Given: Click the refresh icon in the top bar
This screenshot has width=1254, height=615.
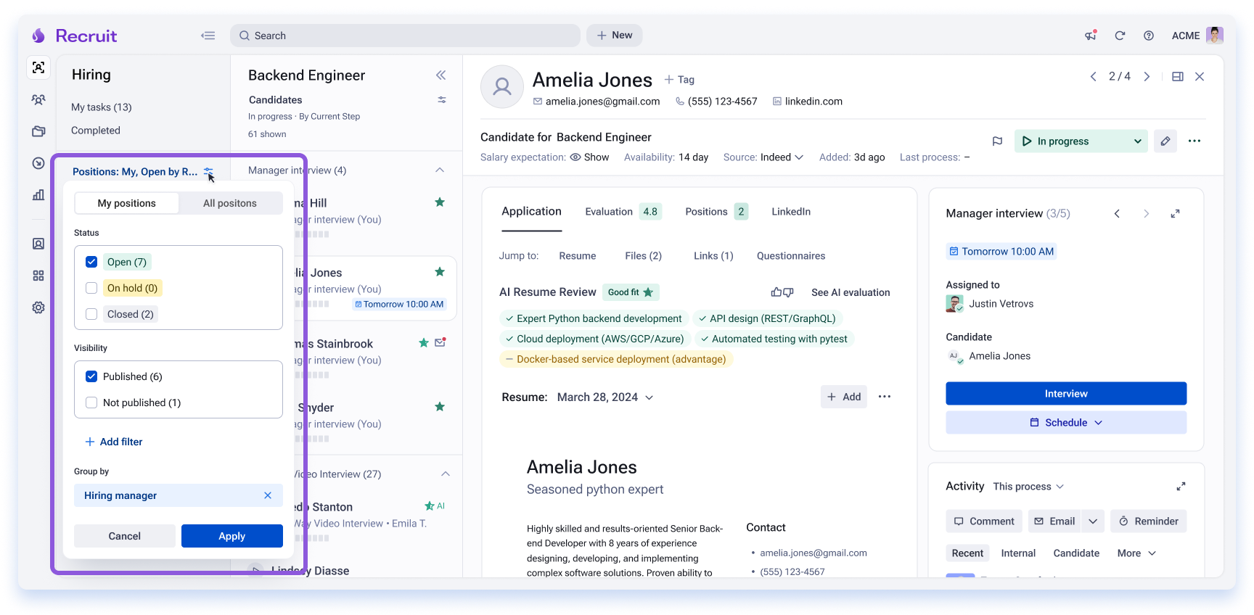Looking at the screenshot, I should (x=1120, y=36).
